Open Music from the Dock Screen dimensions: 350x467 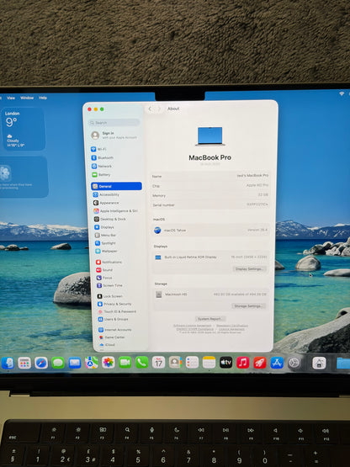click(243, 363)
